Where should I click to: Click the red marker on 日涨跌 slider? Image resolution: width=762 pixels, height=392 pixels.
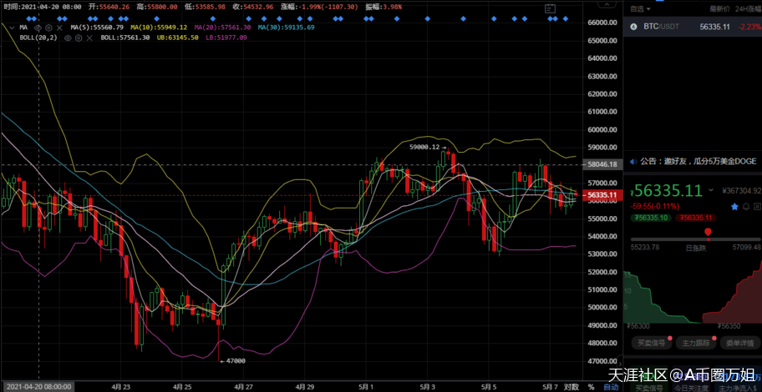[709, 233]
